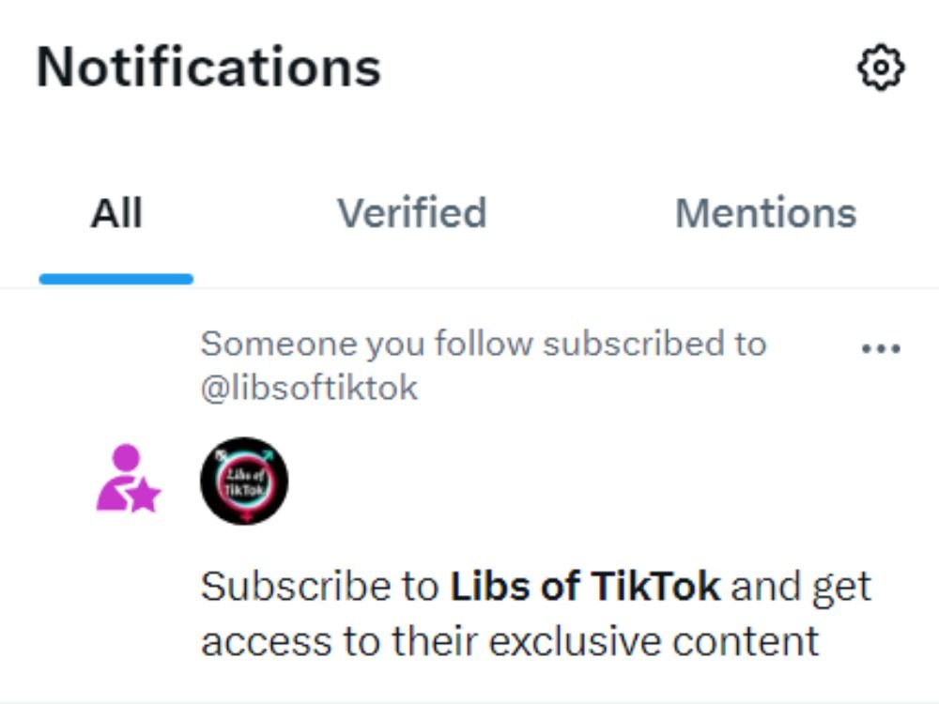Click the ellipsis icon on the notification
Image resolution: width=939 pixels, height=704 pixels.
pyautogui.click(x=881, y=347)
